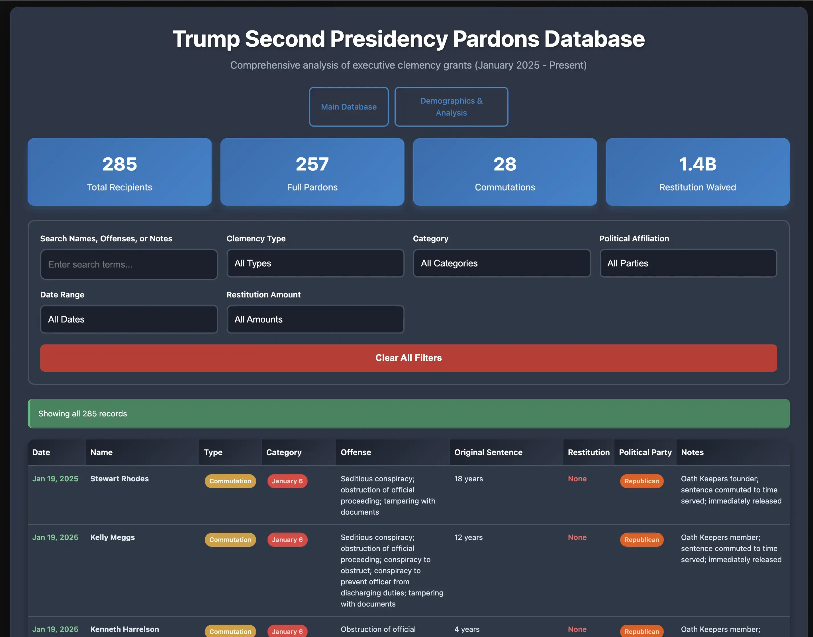
Task: Click the Stewart Rhodes offense description
Action: (x=388, y=495)
